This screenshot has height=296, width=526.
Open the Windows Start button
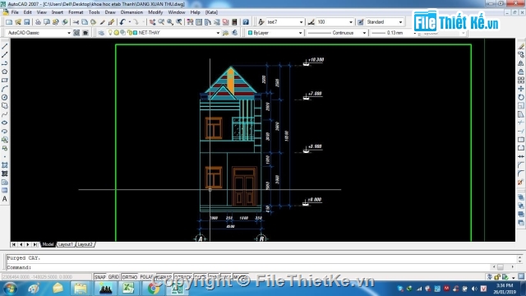point(10,289)
